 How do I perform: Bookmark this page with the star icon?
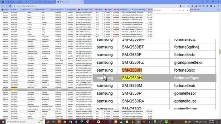tap(188, 6)
